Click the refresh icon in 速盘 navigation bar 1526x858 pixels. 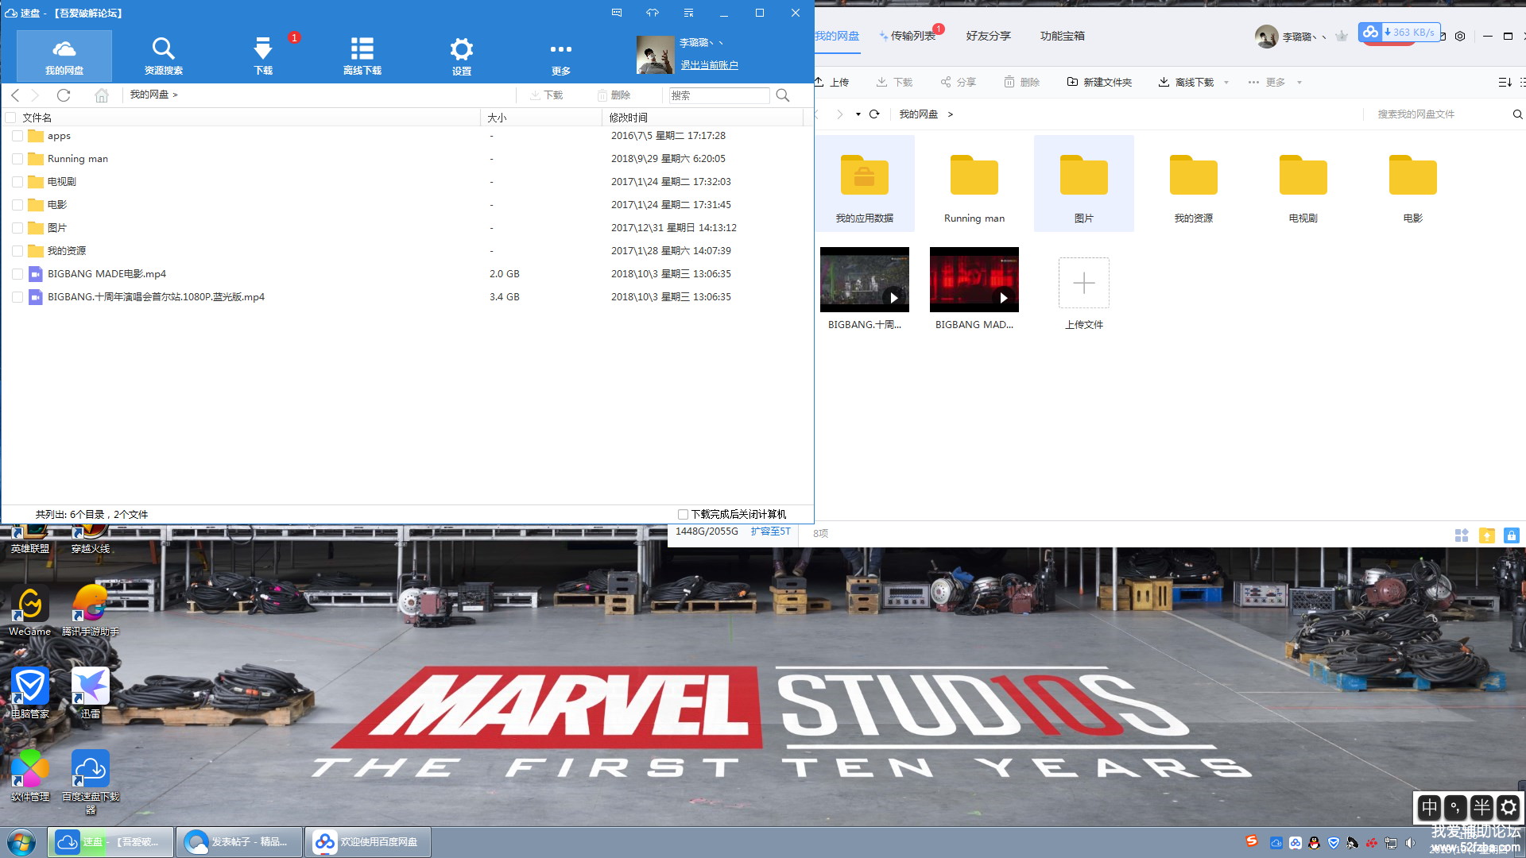pyautogui.click(x=64, y=95)
